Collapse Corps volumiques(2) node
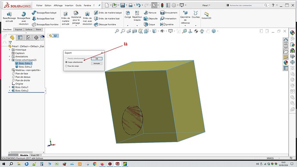Viewport: 297px width, 167px height. point(9,60)
